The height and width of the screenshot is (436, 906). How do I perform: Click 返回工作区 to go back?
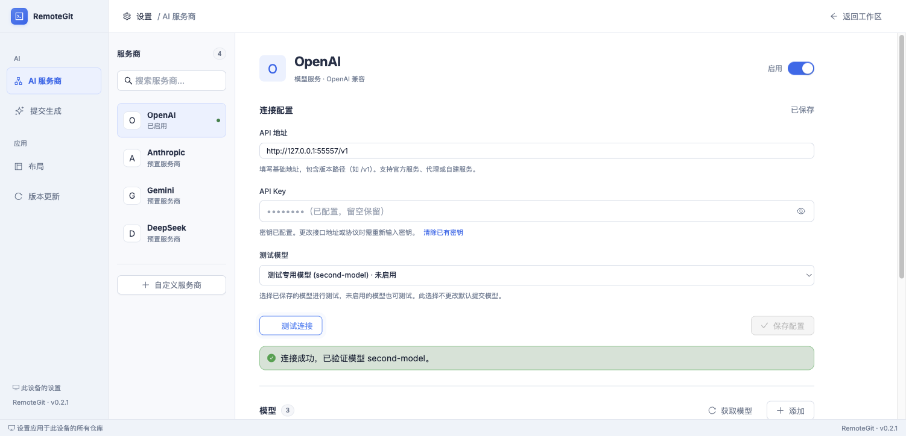(856, 16)
